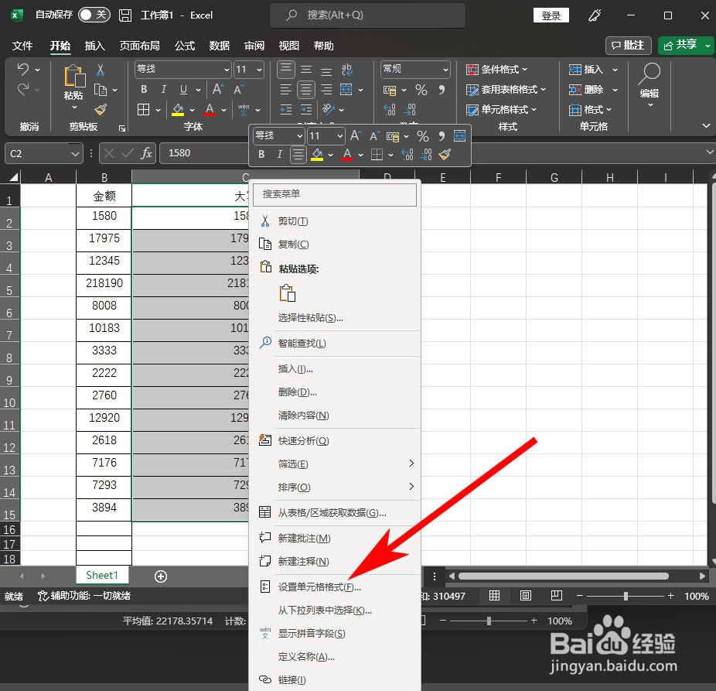716x691 pixels.
Task: Click Increase Indent icon in ribbon
Action: point(306,110)
